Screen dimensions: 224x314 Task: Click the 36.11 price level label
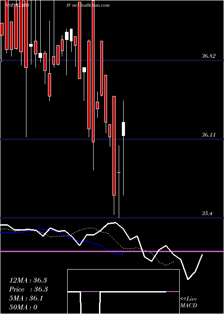pos(209,135)
